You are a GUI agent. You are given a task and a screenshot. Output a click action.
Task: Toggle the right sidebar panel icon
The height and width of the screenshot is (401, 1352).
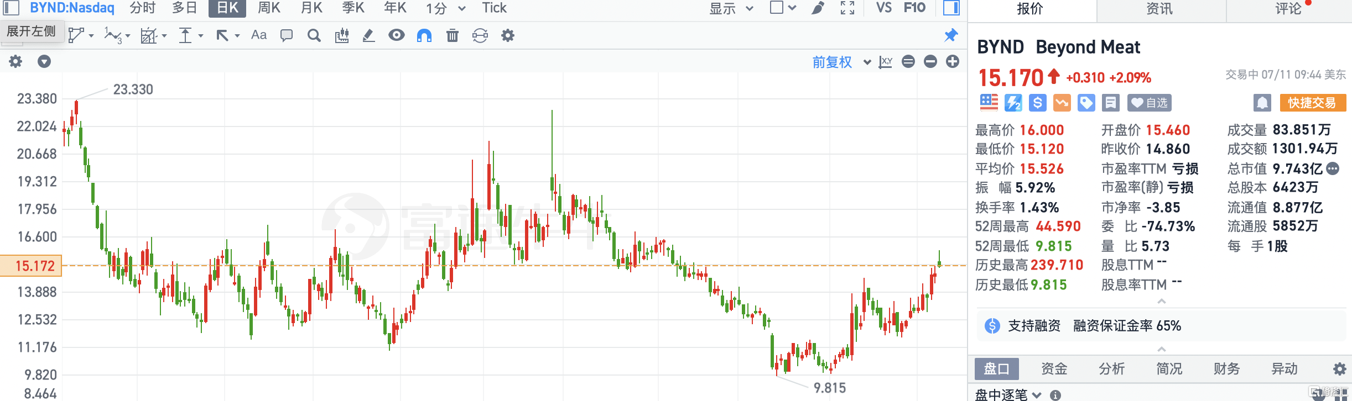tap(951, 8)
